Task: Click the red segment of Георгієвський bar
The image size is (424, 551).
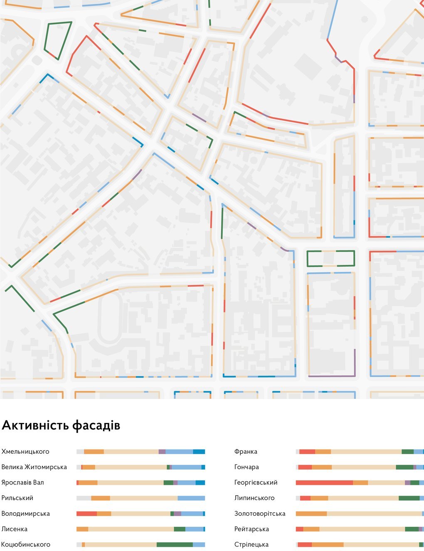Action: click(x=325, y=482)
